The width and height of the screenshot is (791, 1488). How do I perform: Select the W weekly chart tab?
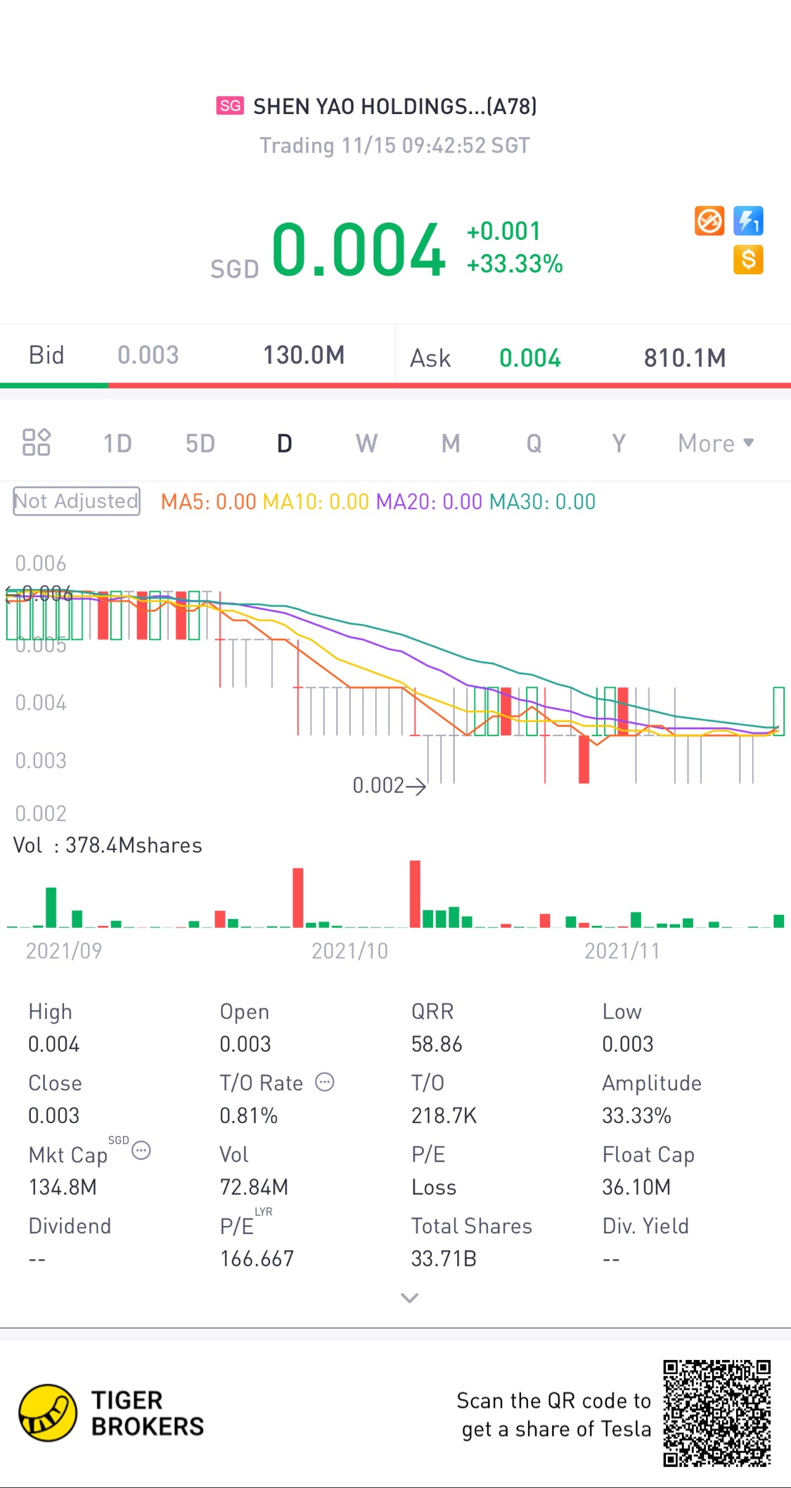(x=366, y=443)
